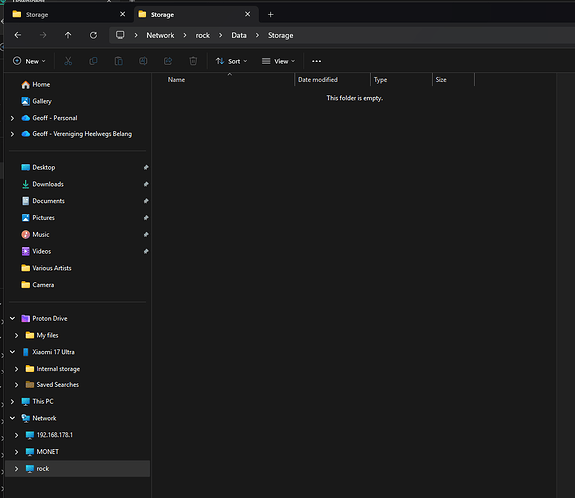Click Data in the breadcrumb path
The image size is (575, 498).
click(239, 35)
